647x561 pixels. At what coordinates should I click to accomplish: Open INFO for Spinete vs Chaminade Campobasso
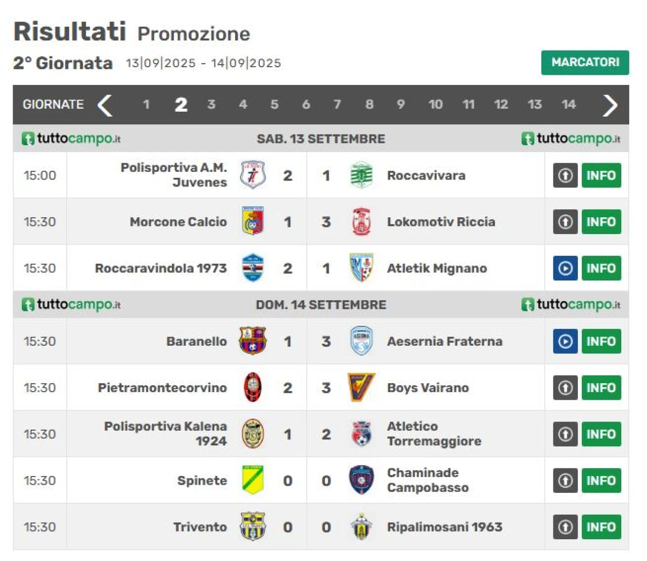click(601, 481)
